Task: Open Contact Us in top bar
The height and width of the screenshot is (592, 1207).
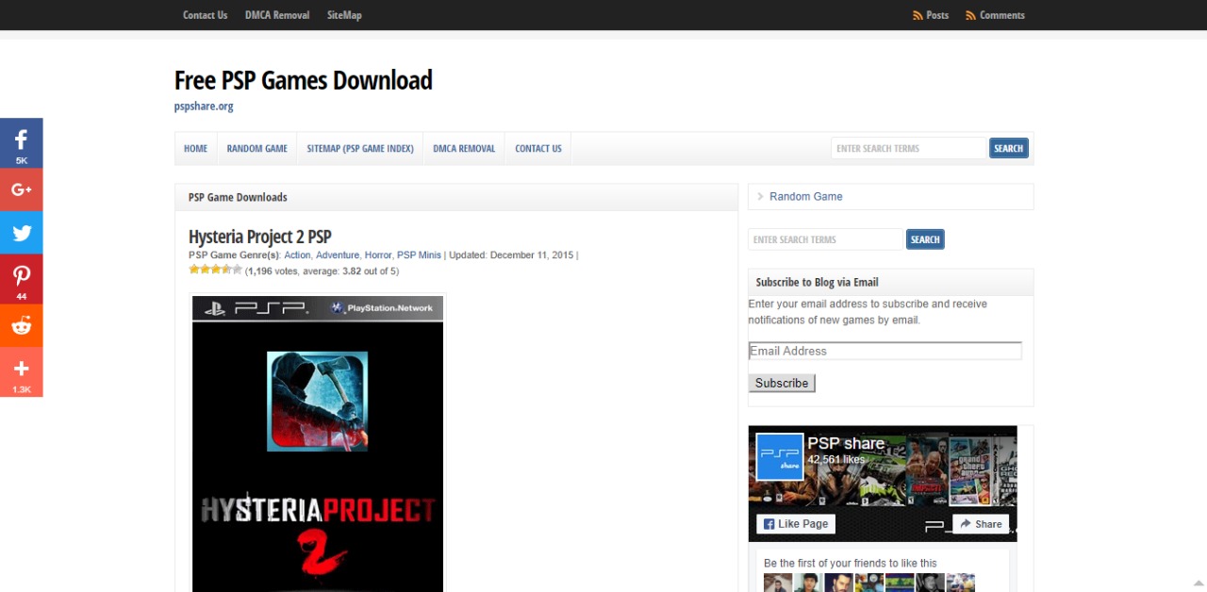Action: pyautogui.click(x=205, y=15)
